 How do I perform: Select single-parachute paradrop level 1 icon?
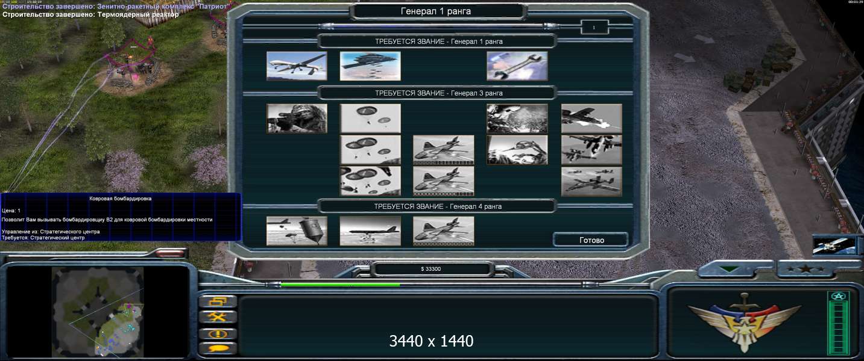pyautogui.click(x=370, y=119)
